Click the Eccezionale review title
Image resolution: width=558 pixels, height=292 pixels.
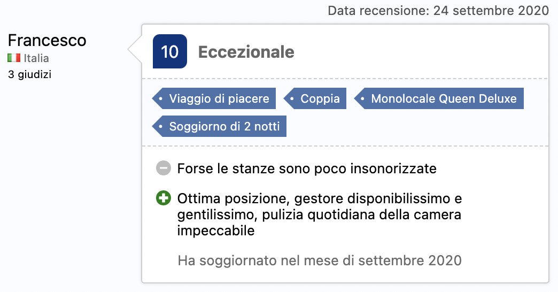coord(246,52)
